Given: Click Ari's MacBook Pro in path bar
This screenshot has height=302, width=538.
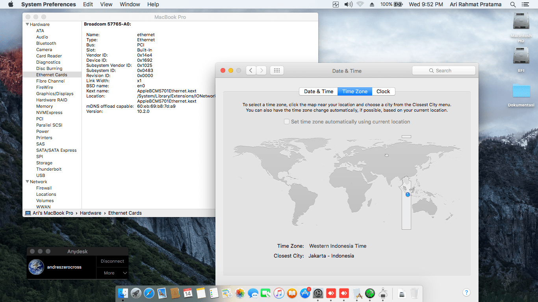Looking at the screenshot, I should click(x=49, y=213).
